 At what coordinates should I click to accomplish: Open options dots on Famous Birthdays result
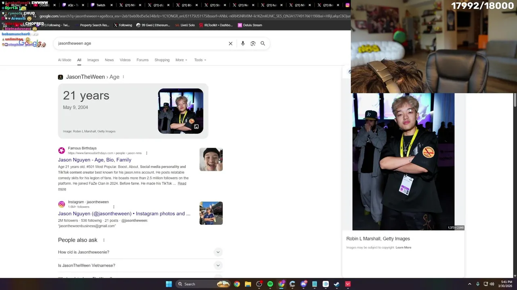(147, 153)
